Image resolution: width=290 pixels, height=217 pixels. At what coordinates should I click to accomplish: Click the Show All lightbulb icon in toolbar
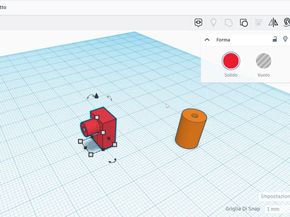coord(214,23)
